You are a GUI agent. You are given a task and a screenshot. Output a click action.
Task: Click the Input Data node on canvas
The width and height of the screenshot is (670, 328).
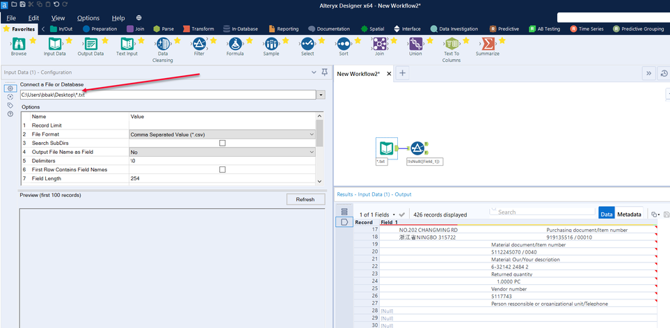[387, 148]
